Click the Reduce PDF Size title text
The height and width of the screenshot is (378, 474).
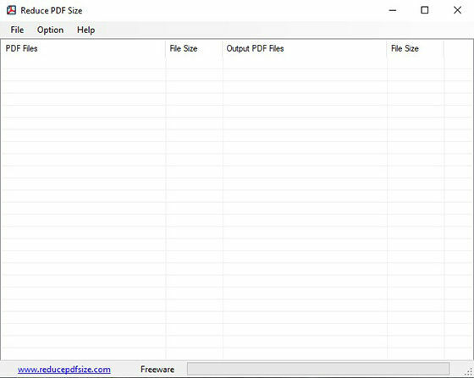coord(52,10)
